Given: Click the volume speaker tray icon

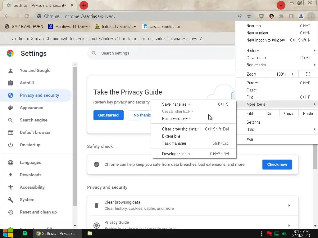Looking at the screenshot, I should (x=284, y=234).
